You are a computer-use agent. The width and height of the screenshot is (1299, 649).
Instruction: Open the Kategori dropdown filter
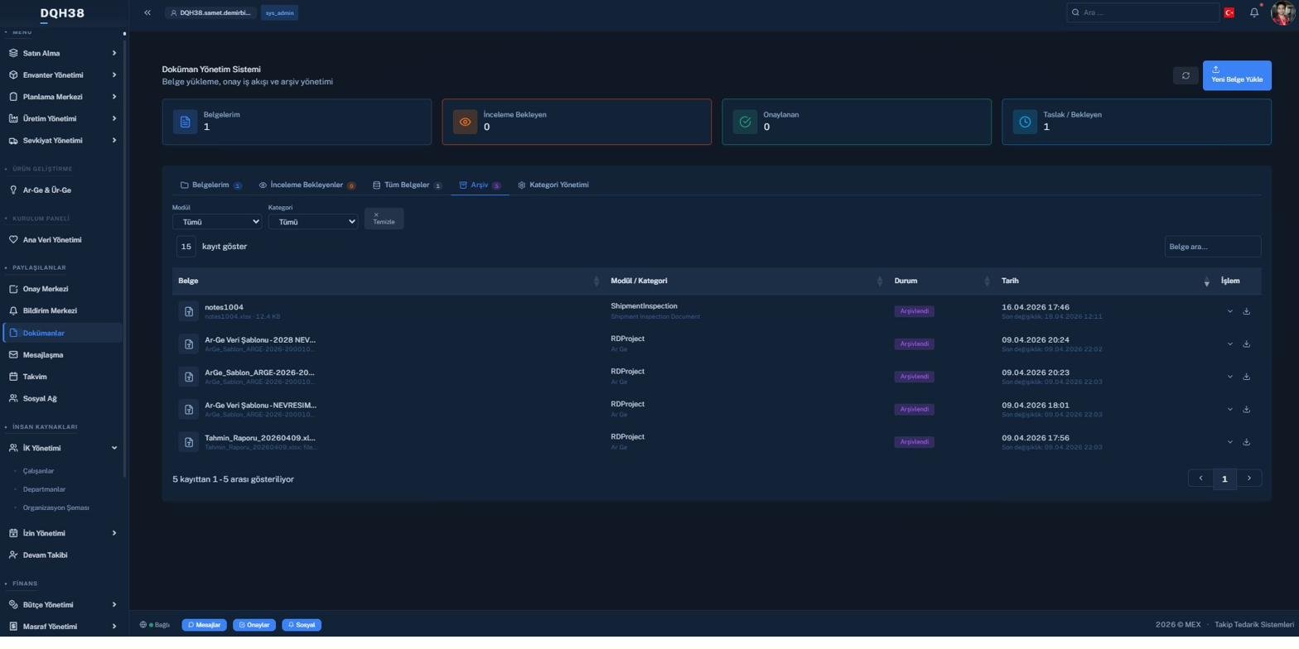(x=313, y=222)
